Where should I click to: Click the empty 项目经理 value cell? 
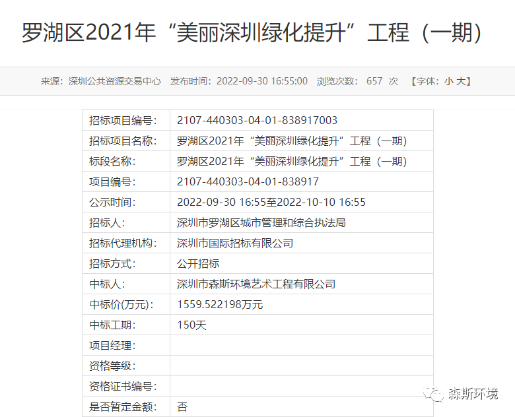click(301, 345)
